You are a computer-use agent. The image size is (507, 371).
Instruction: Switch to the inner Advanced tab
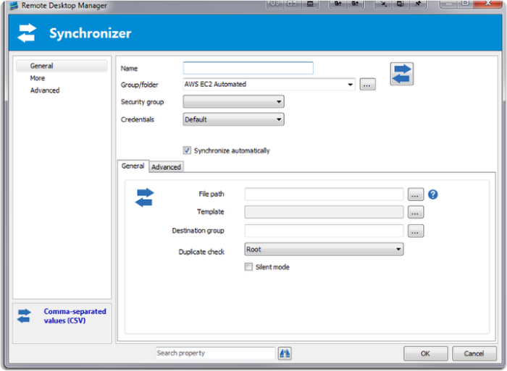[166, 167]
